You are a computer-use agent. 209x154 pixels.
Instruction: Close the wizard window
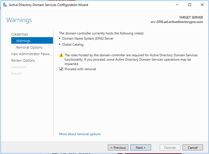coord(202,5)
